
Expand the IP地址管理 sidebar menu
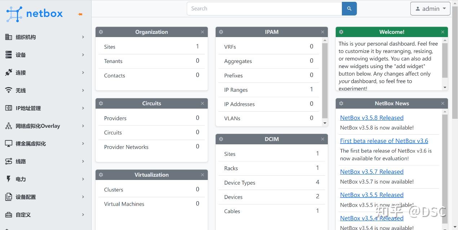(45, 108)
